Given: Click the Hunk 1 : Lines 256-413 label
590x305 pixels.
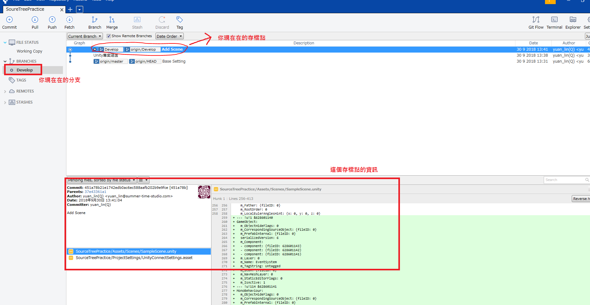Looking at the screenshot, I should click(x=233, y=199).
